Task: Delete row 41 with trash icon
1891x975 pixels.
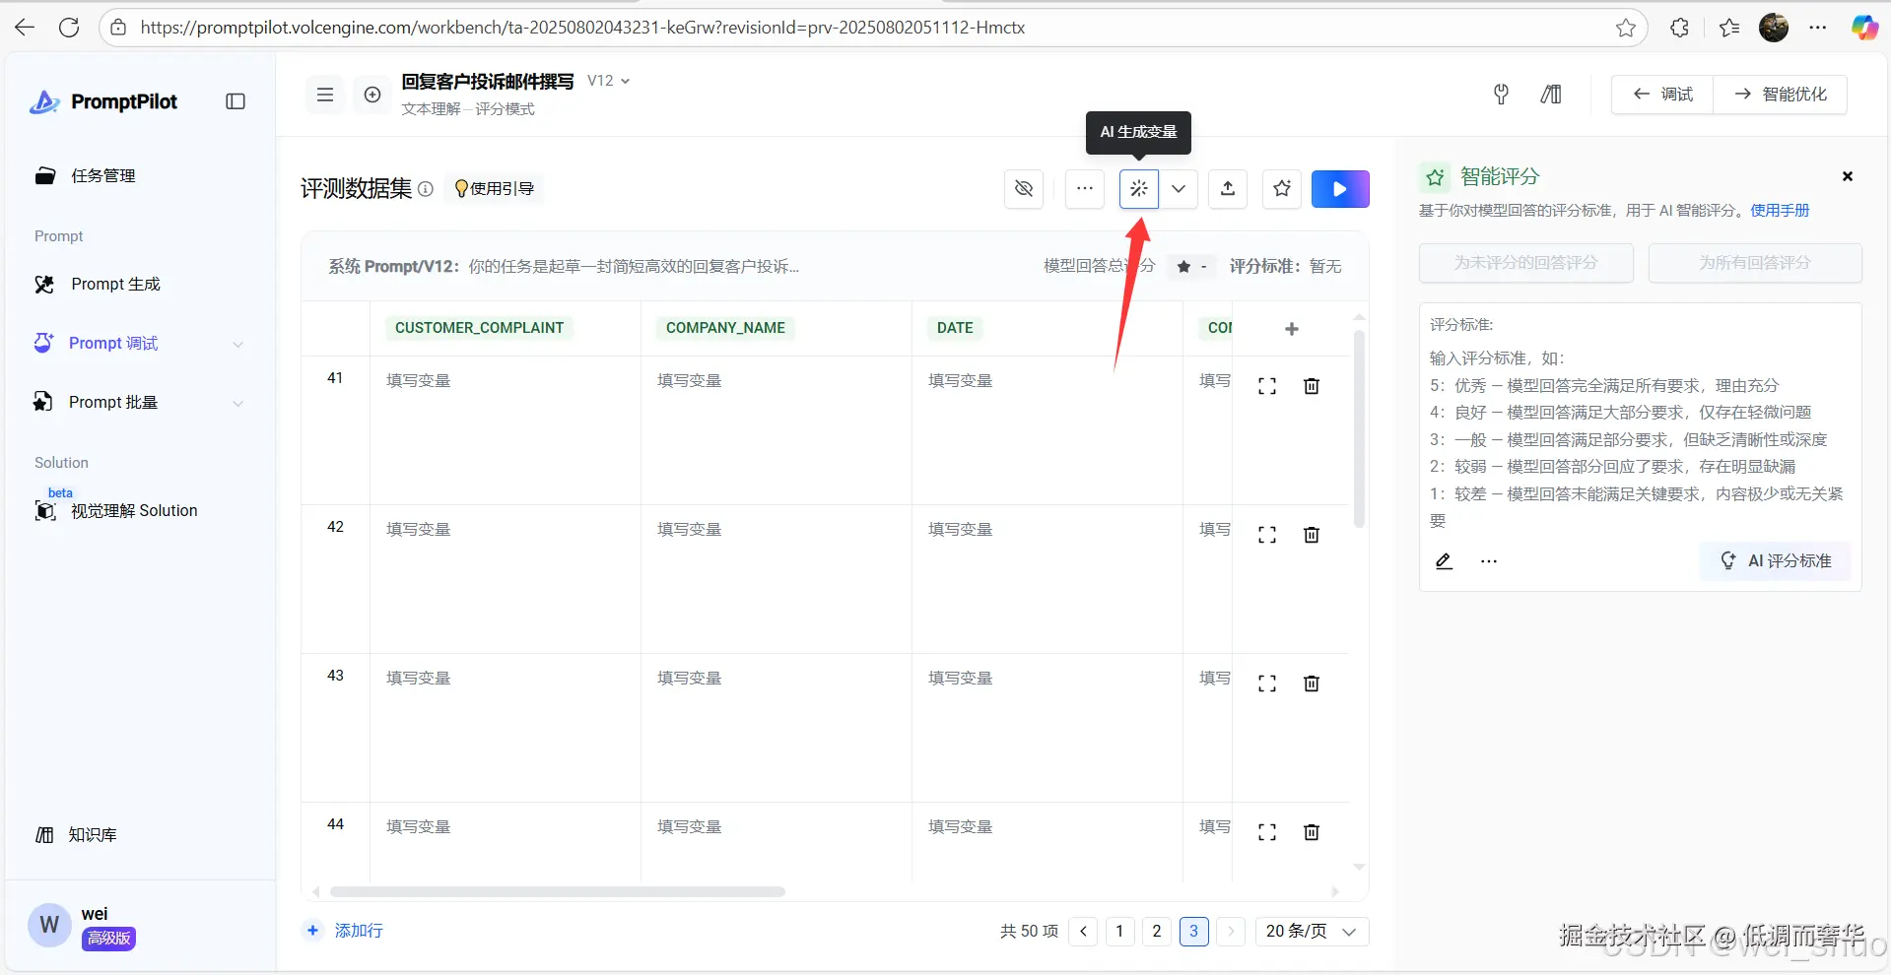Action: pos(1312,386)
